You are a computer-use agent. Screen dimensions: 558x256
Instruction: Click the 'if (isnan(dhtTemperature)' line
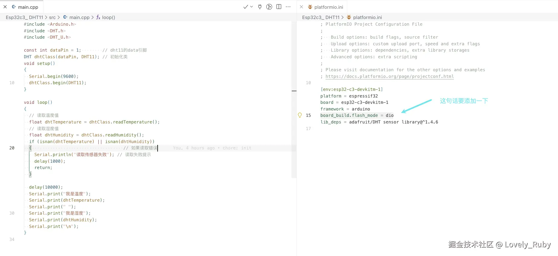[92, 142]
